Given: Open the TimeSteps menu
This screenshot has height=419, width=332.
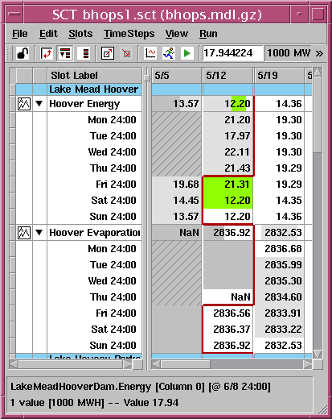Looking at the screenshot, I should (x=129, y=34).
